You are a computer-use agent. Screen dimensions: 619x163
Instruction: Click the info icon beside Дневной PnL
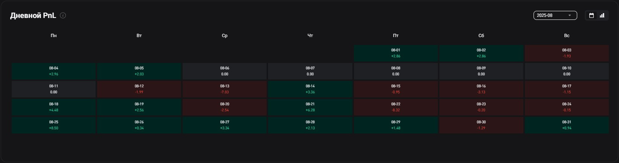point(63,15)
